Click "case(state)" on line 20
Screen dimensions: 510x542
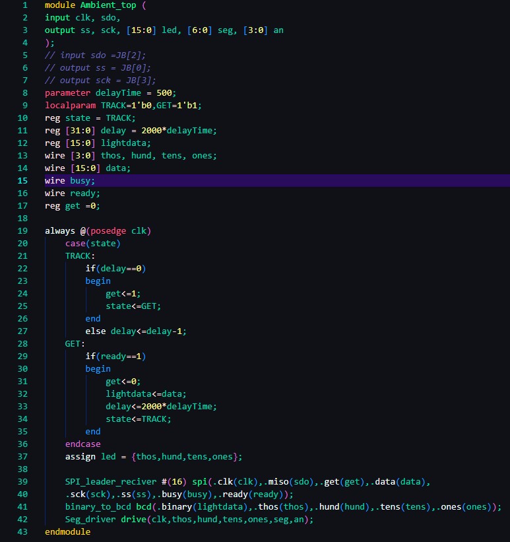[92, 244]
